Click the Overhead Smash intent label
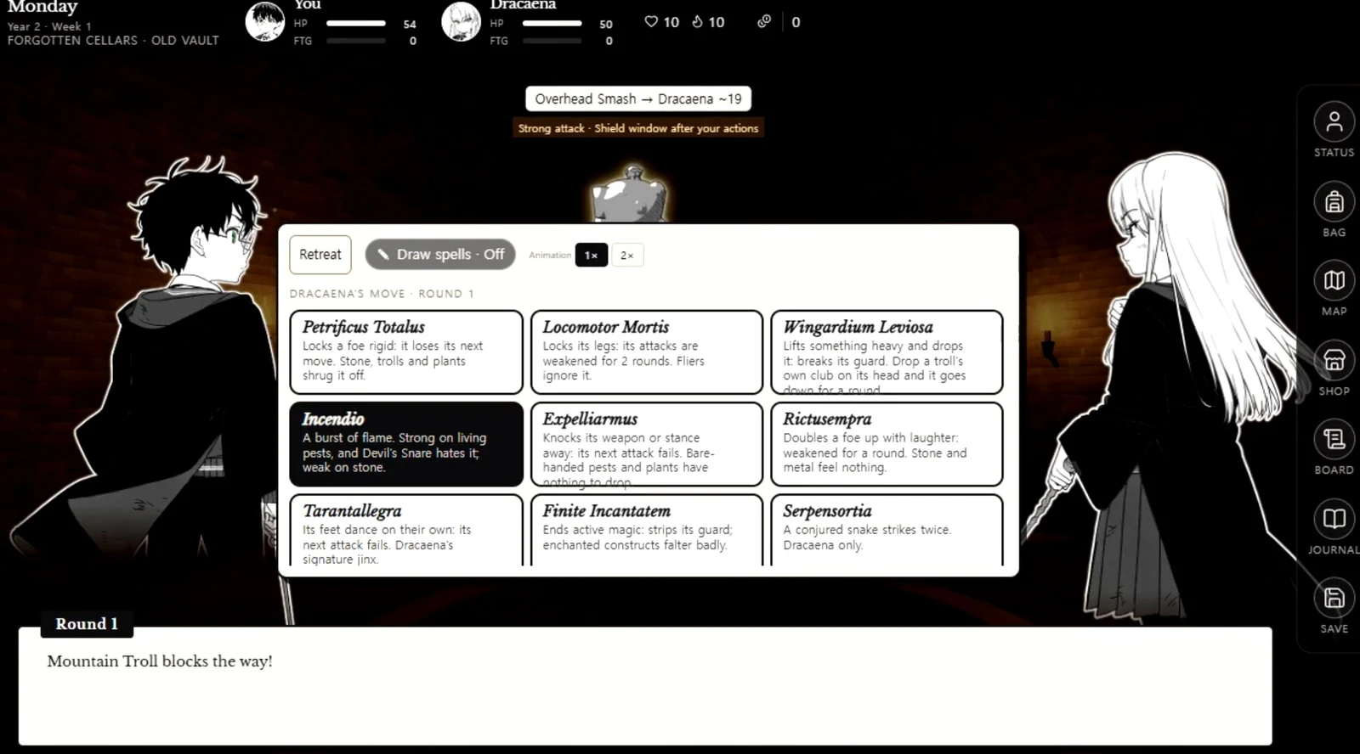The image size is (1360, 754). coord(638,99)
